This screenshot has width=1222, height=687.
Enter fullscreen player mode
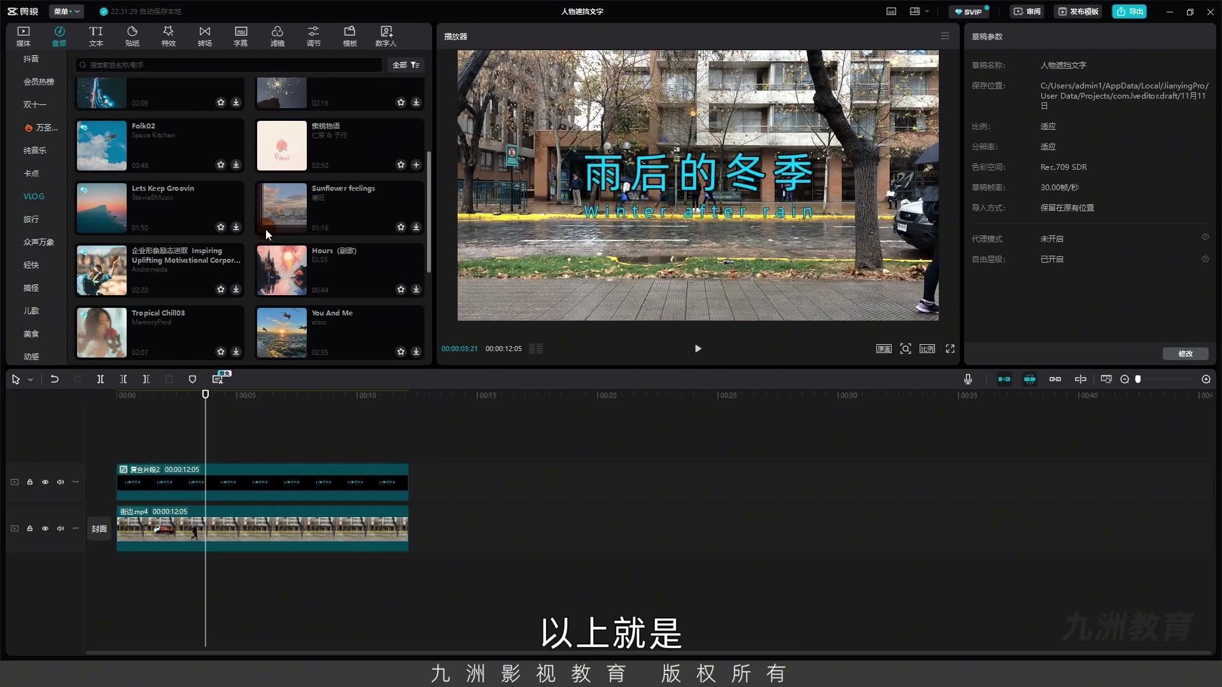tap(950, 349)
